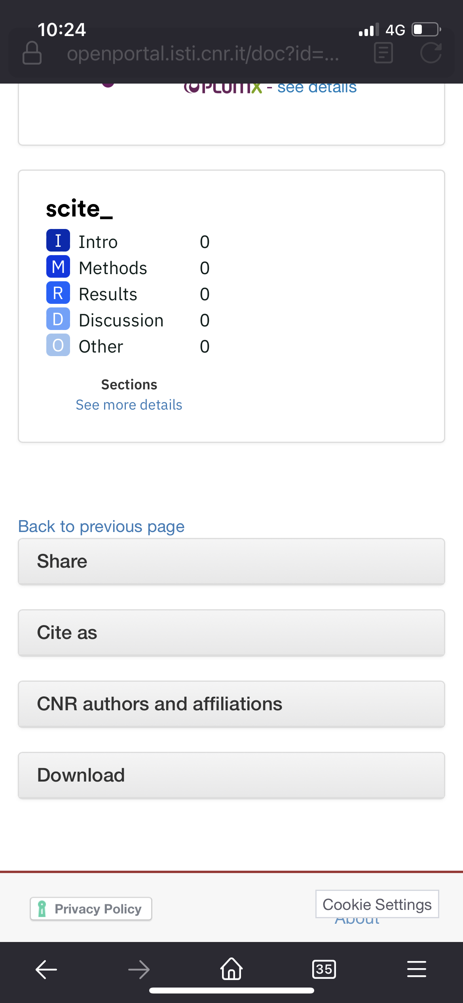Open the Privacy Policy badge
The image size is (463, 1003).
[x=91, y=909]
